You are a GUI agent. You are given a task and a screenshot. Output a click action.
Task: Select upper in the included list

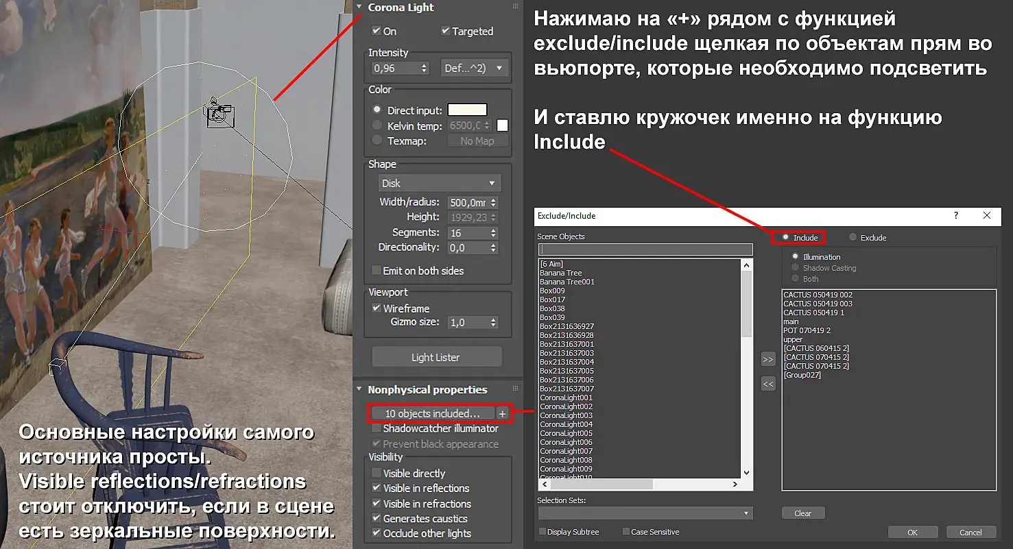click(793, 339)
